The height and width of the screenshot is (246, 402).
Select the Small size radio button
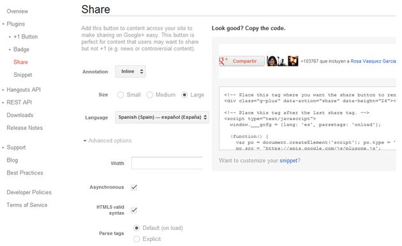(x=120, y=95)
